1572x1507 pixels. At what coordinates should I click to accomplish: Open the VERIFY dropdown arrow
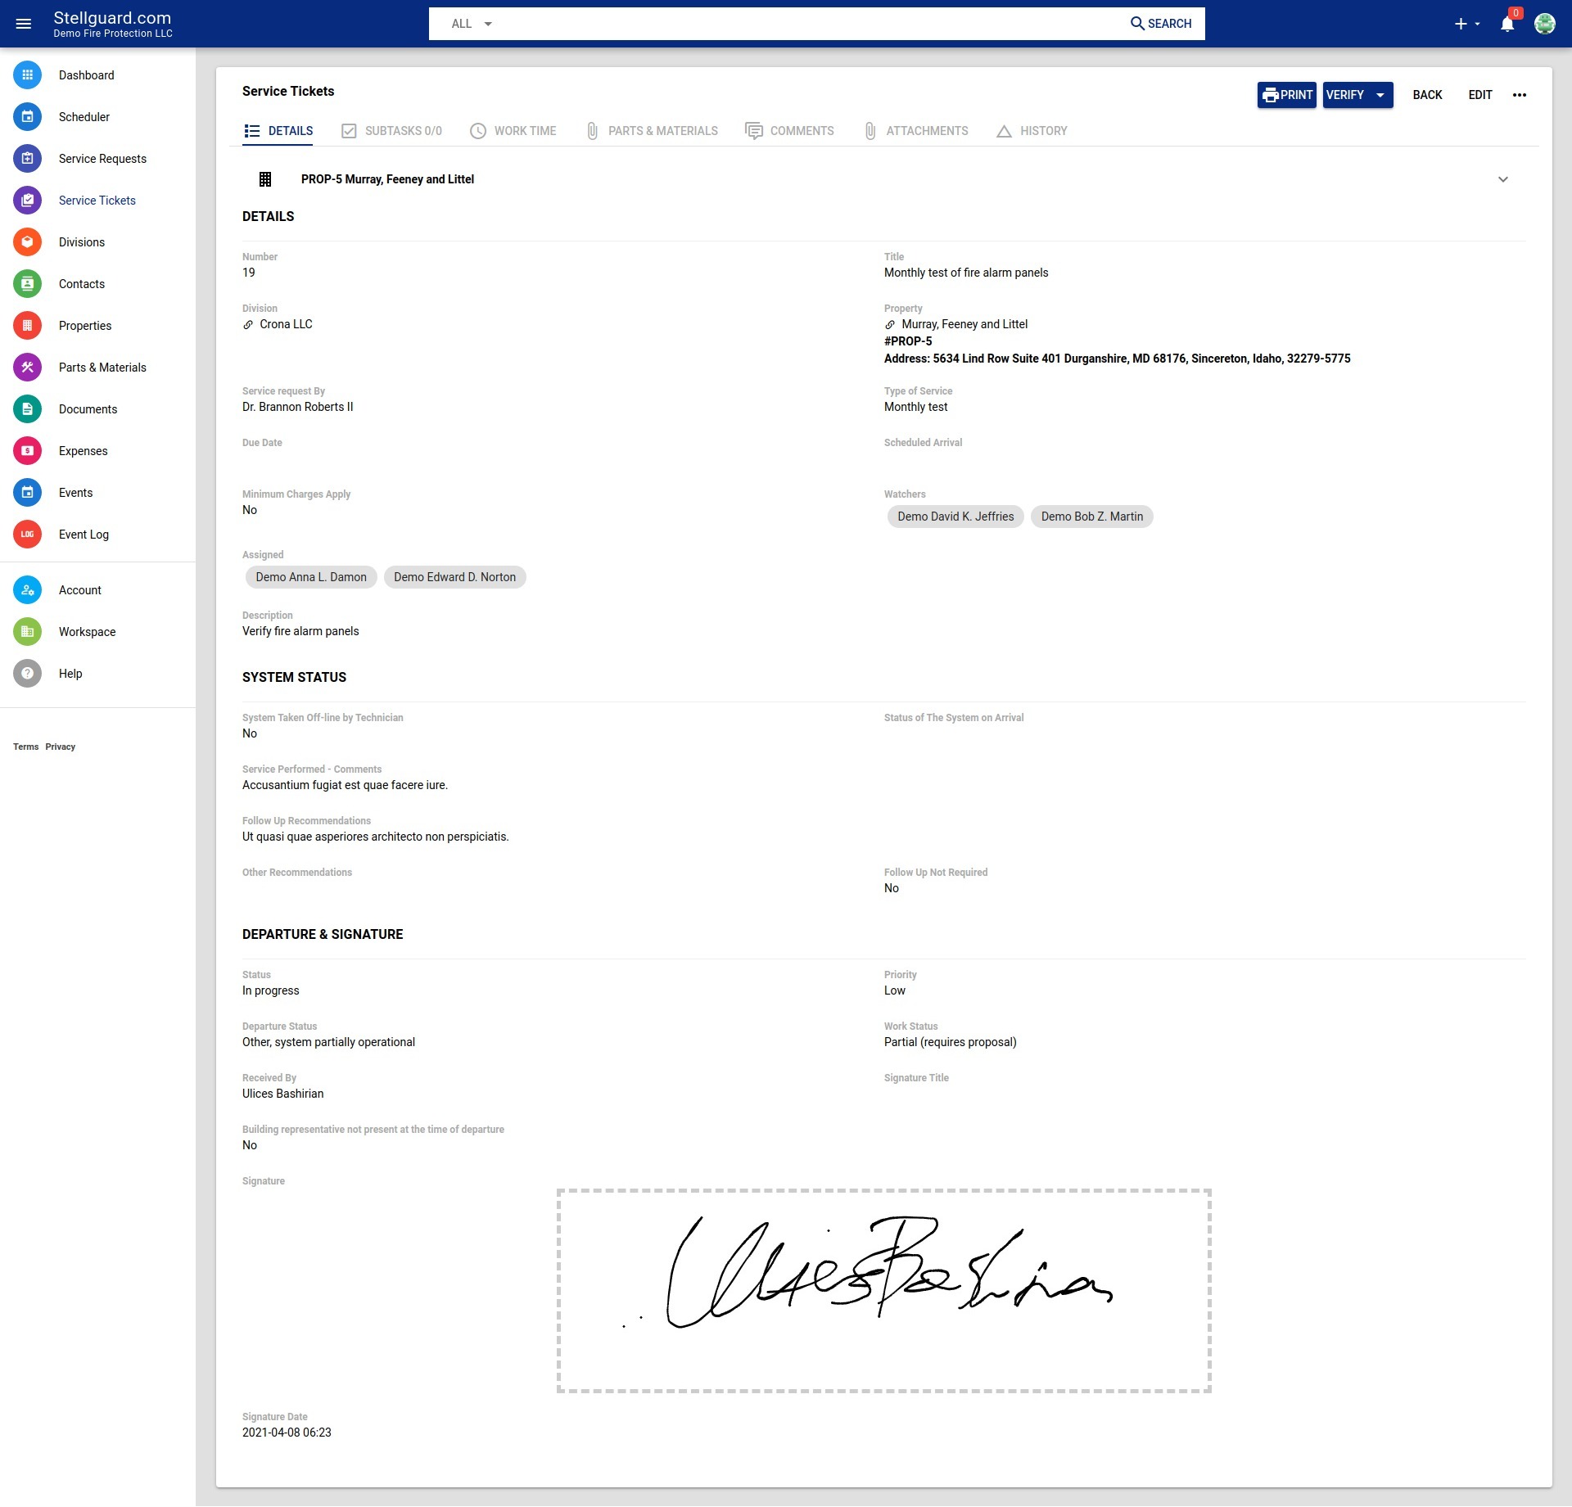(x=1380, y=95)
